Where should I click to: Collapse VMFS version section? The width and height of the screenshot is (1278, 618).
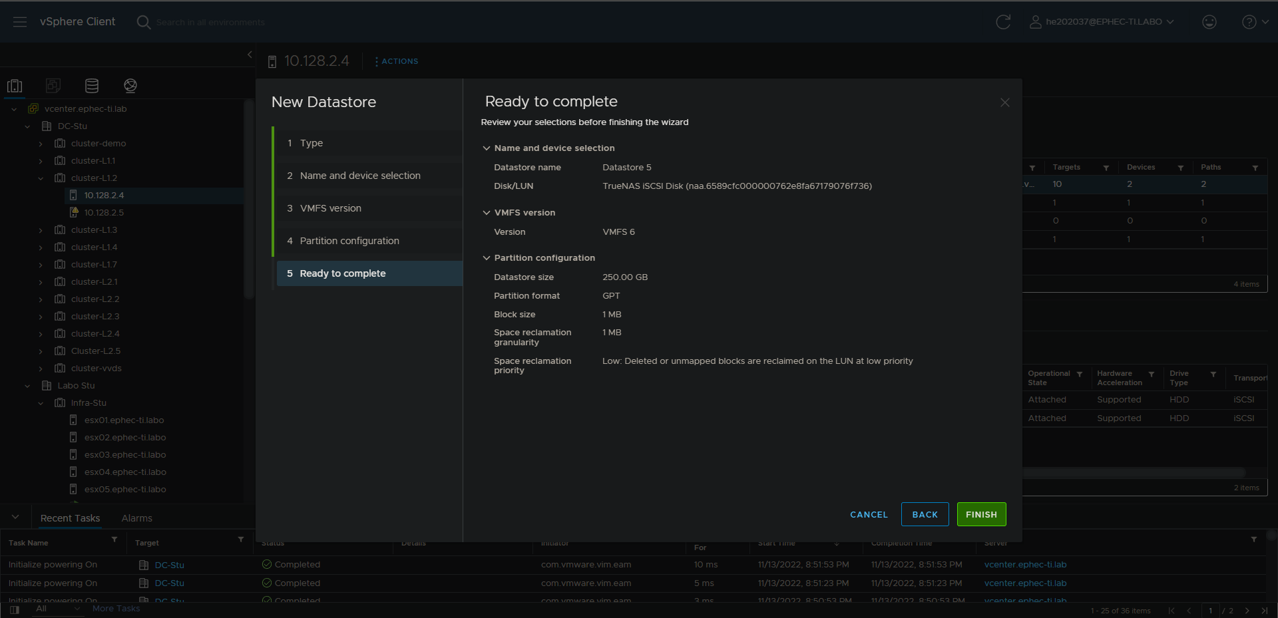click(x=487, y=213)
